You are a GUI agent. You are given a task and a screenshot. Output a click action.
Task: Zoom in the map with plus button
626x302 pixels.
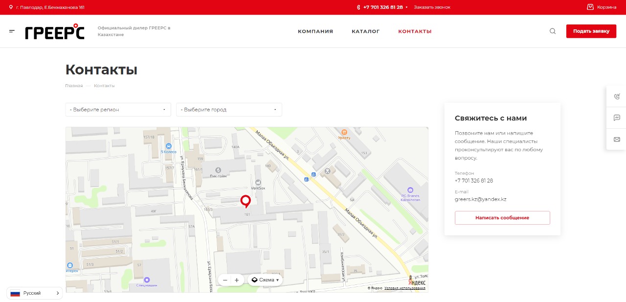tap(237, 280)
